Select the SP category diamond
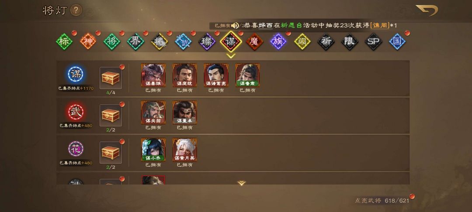This screenshot has height=212, width=472. [x=373, y=41]
